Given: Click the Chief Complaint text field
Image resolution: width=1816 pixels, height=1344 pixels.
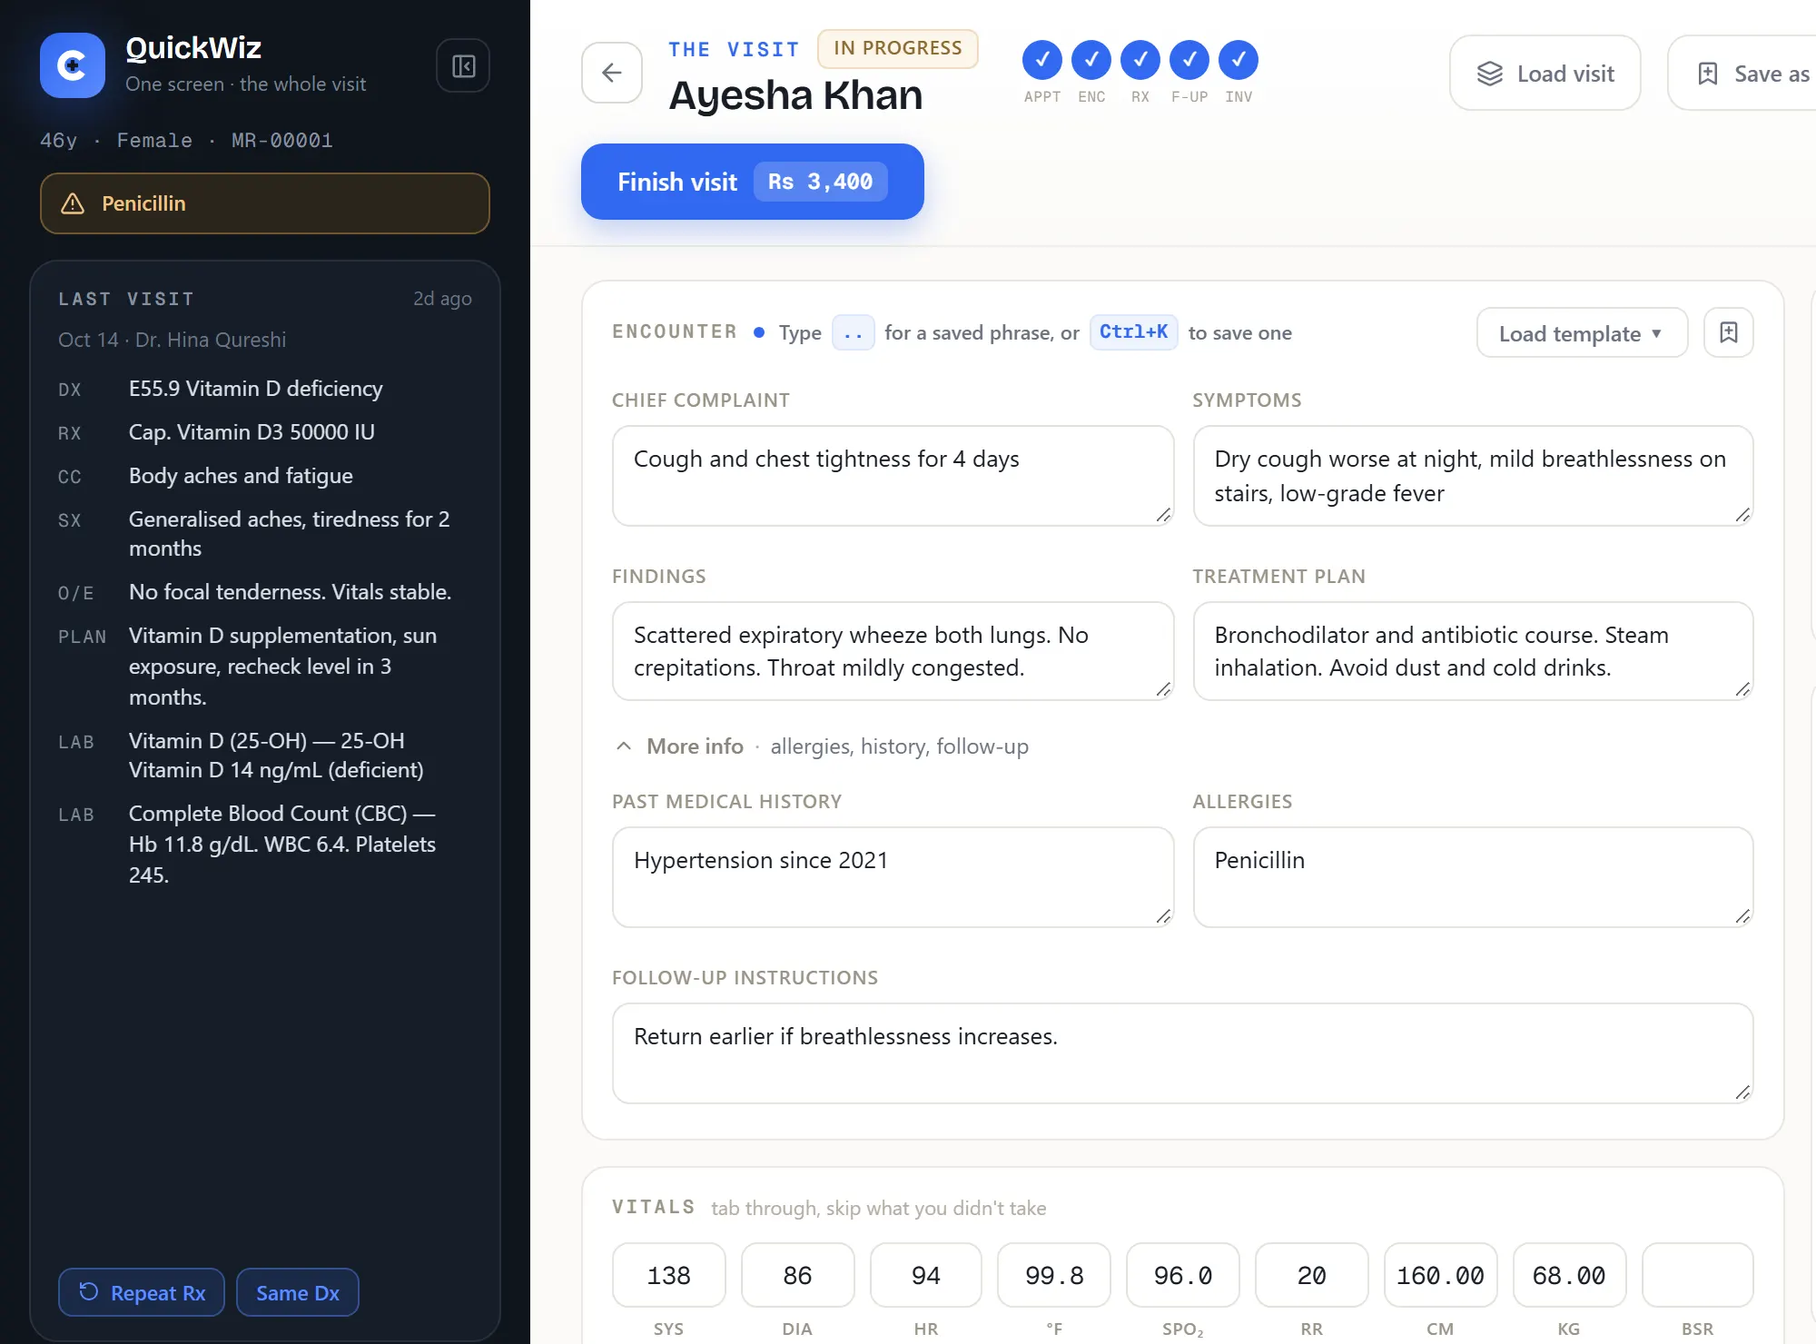Looking at the screenshot, I should coord(893,476).
